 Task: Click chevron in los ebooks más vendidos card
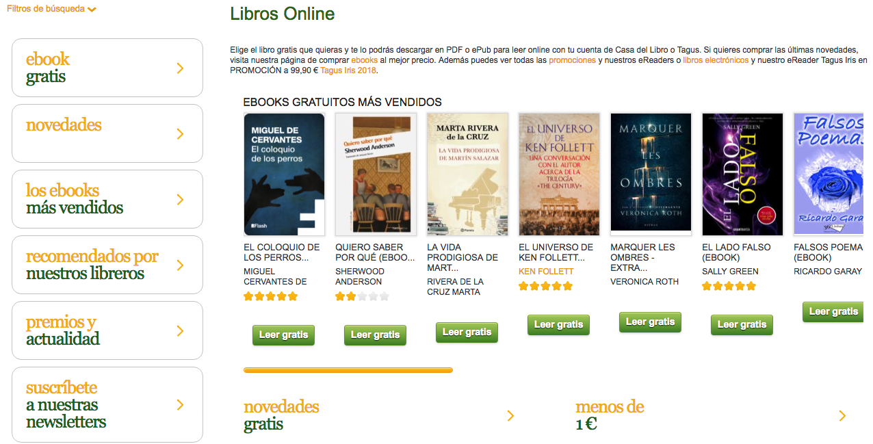pyautogui.click(x=181, y=199)
